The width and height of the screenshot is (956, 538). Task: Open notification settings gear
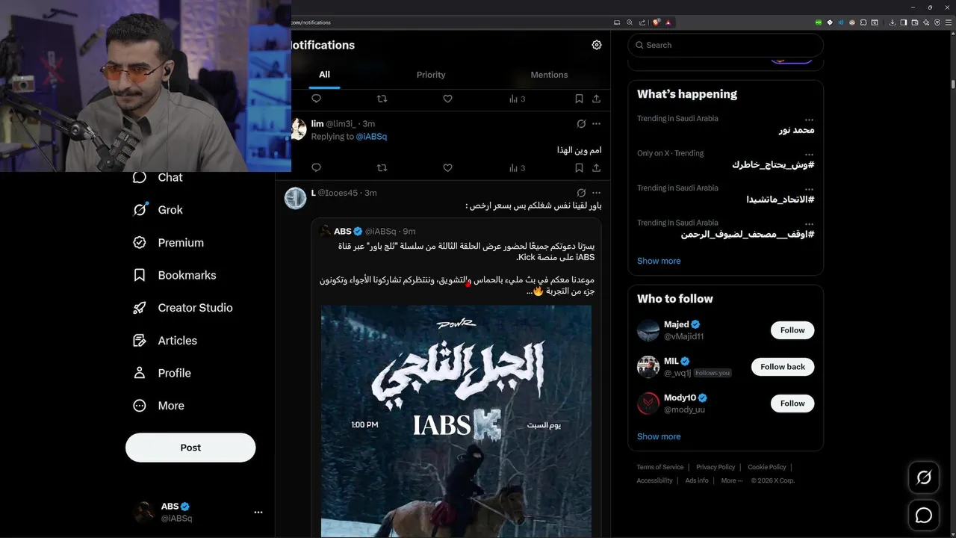coord(596,45)
